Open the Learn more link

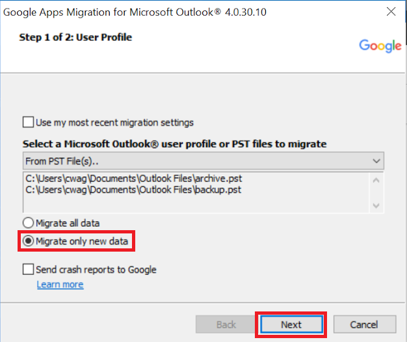pos(60,284)
